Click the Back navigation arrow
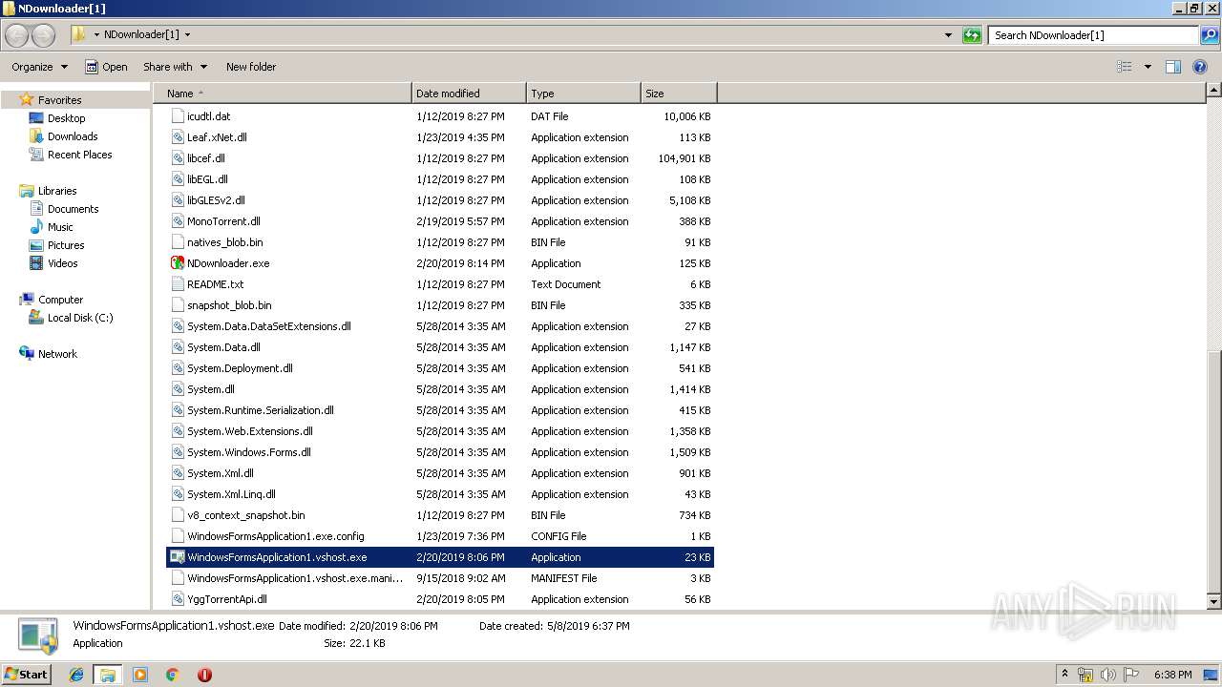The width and height of the screenshot is (1222, 687). point(16,35)
